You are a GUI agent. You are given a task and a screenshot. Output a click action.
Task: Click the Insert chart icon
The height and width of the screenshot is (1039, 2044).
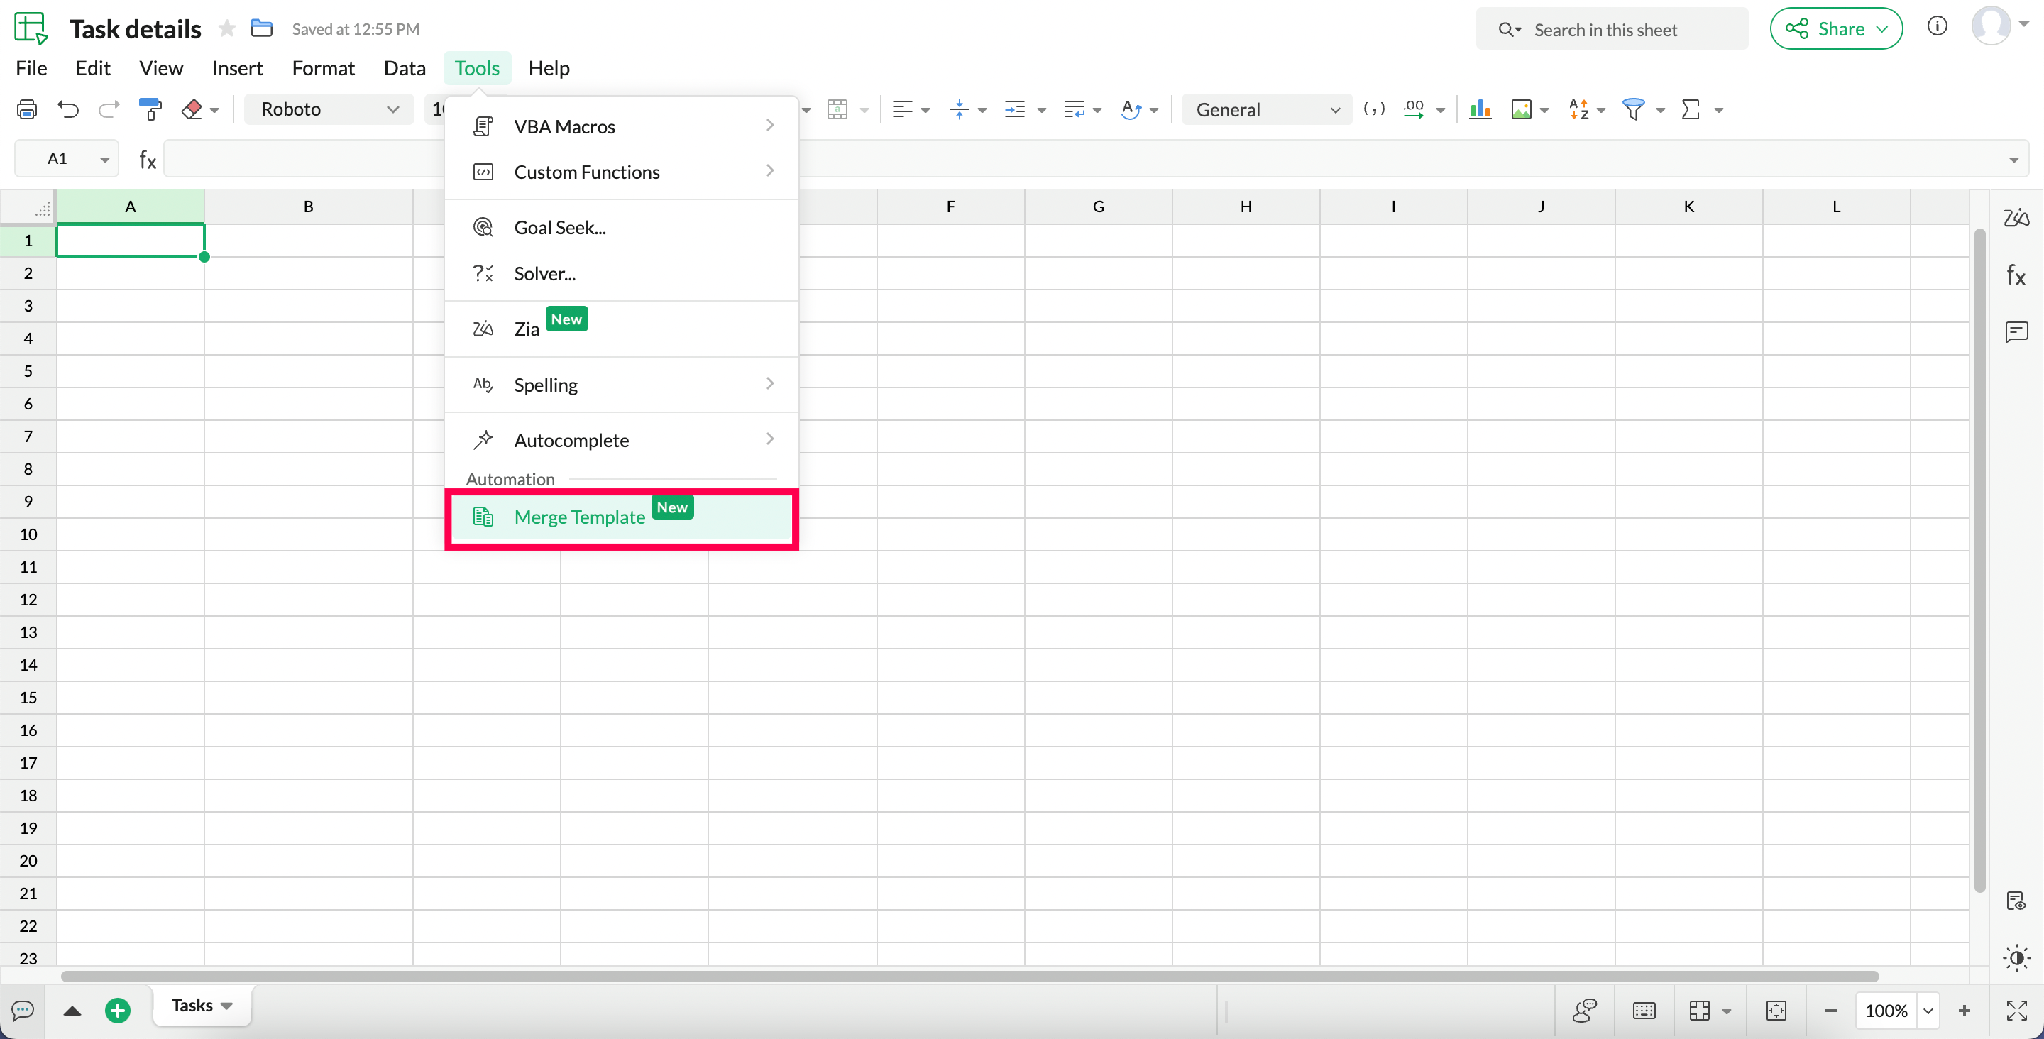pos(1480,109)
